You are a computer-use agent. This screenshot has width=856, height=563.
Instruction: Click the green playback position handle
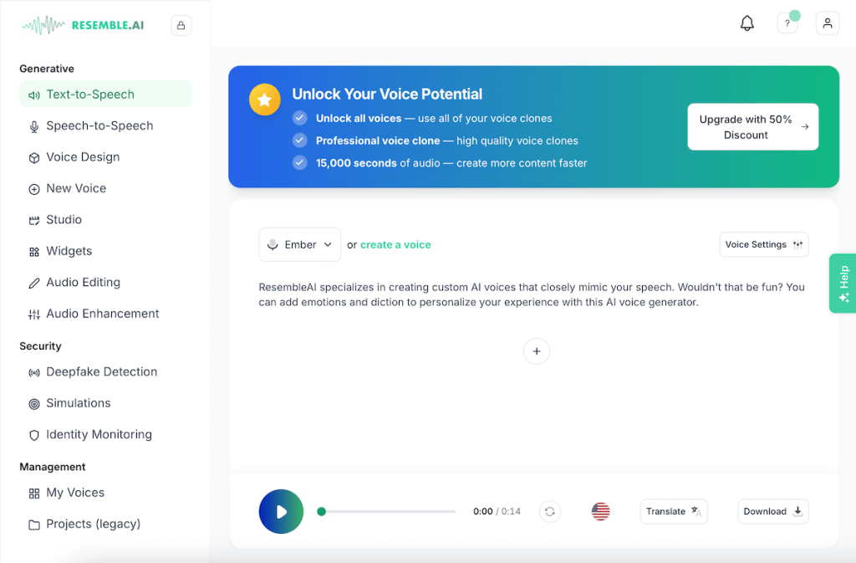pyautogui.click(x=322, y=512)
